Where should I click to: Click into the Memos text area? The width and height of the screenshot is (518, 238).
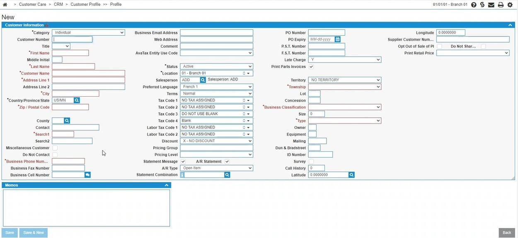pos(86,208)
